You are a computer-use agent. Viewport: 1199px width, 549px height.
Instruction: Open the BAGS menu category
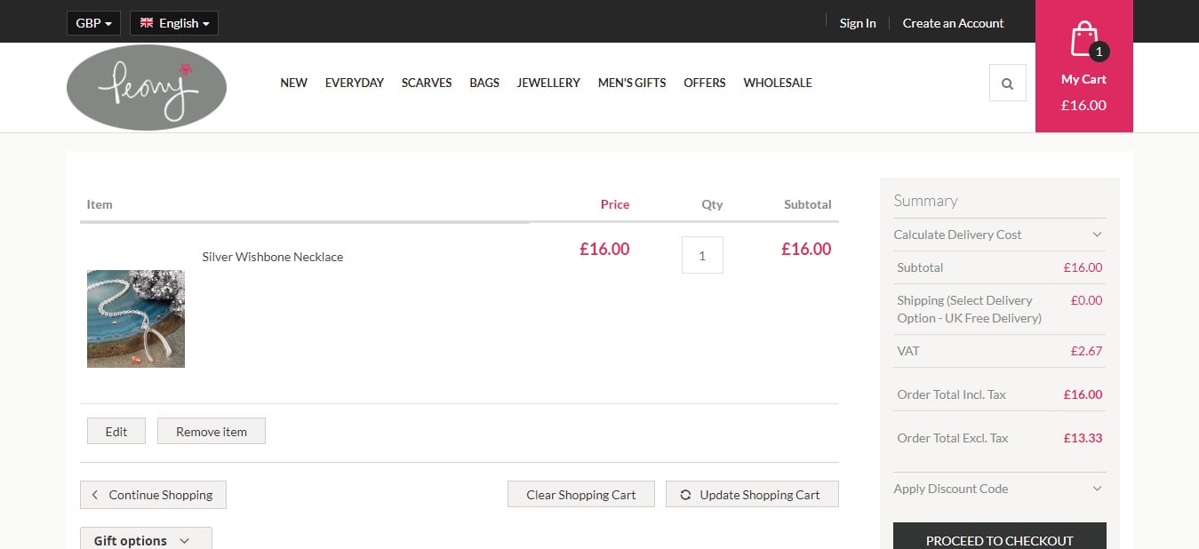(484, 83)
